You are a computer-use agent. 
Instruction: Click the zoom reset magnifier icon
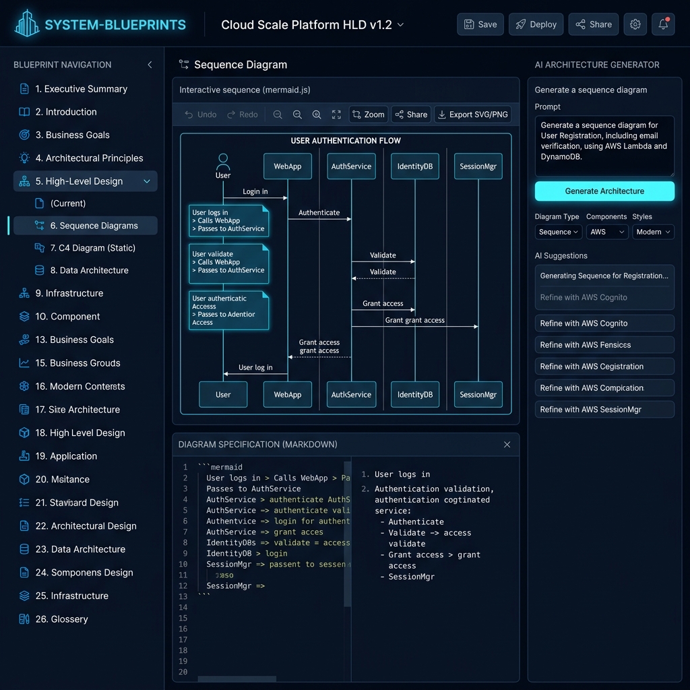(297, 115)
